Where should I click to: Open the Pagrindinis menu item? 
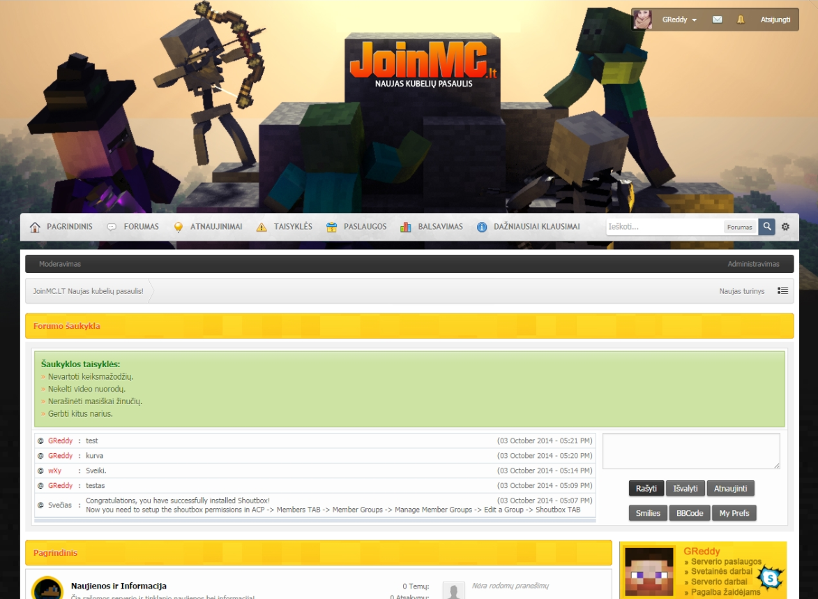[70, 227]
